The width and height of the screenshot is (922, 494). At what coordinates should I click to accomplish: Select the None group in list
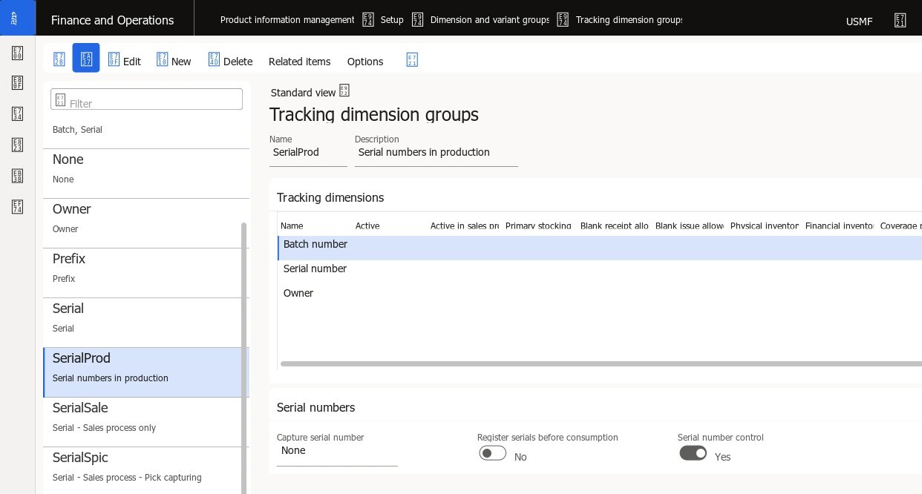146,174
